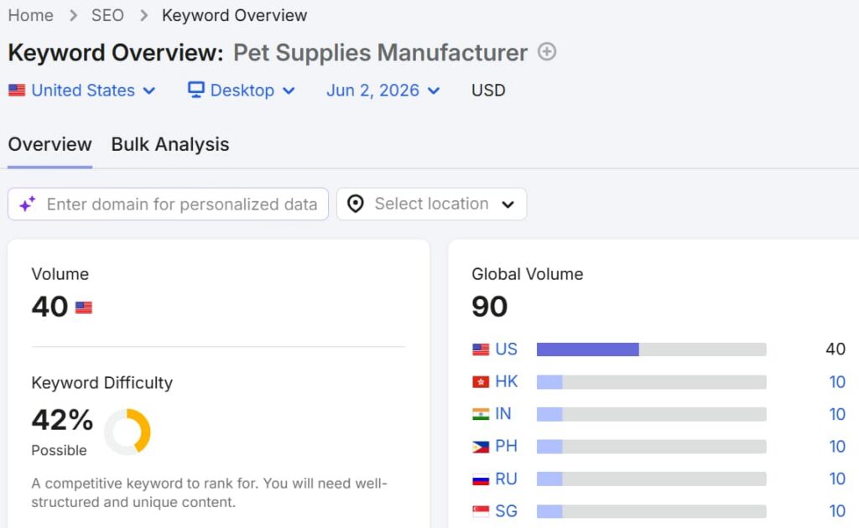Click the SG volume bar
The image size is (859, 528).
click(x=651, y=511)
